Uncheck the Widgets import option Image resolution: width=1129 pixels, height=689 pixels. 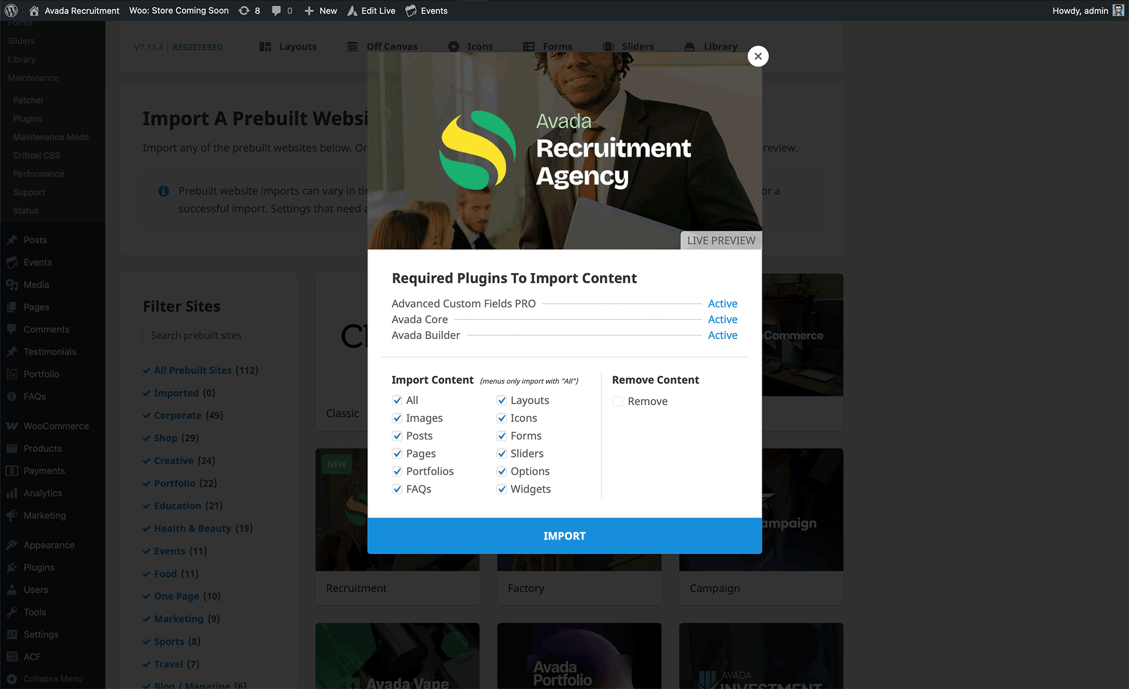tap(502, 489)
